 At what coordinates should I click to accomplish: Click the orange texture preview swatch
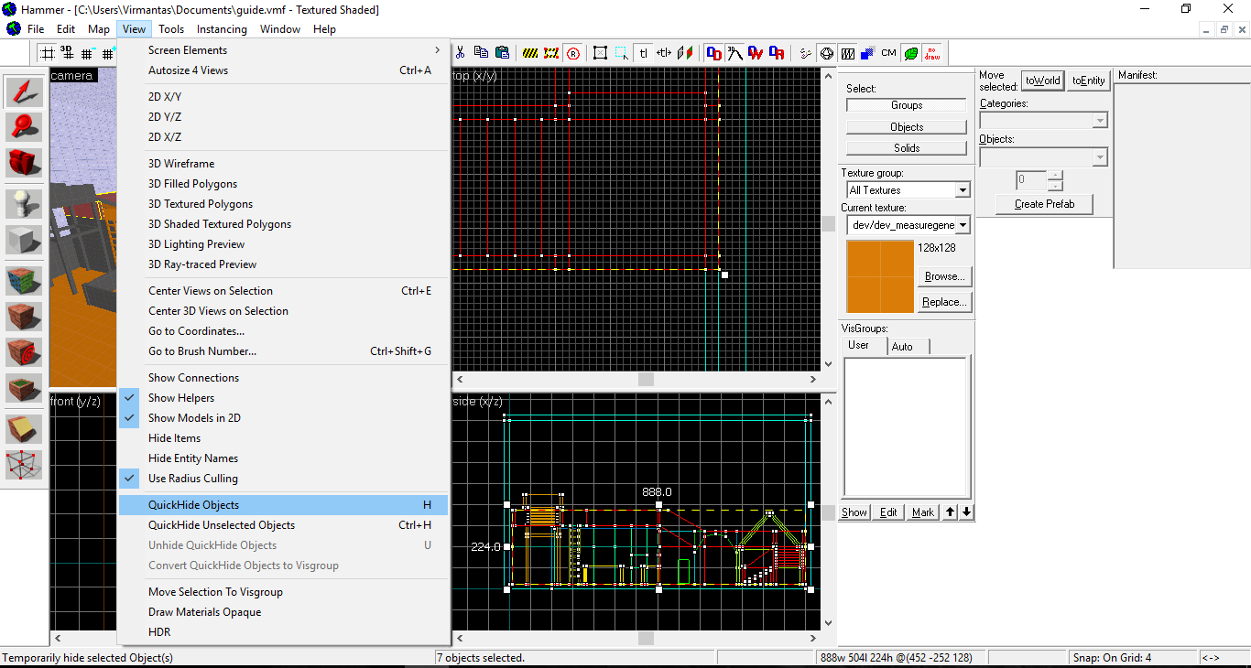point(880,276)
